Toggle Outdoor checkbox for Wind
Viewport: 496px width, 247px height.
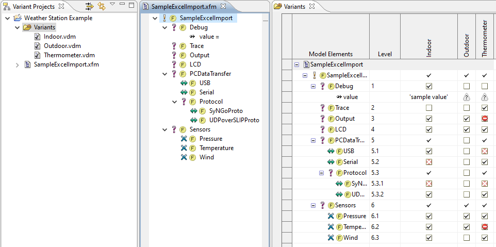pos(466,238)
